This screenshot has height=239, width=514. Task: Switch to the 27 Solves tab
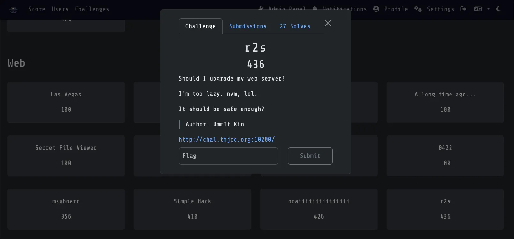point(295,26)
